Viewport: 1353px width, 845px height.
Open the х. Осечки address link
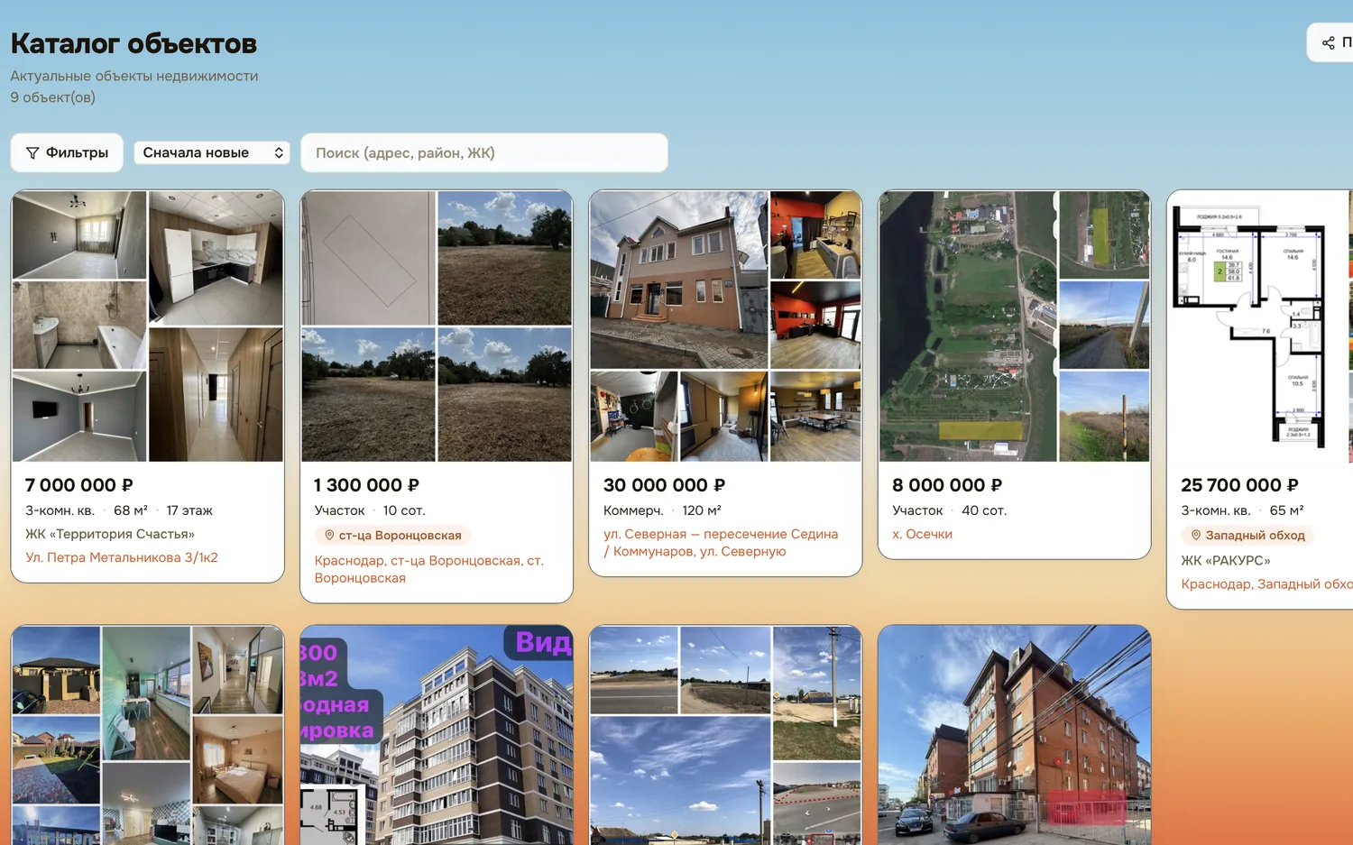point(922,534)
